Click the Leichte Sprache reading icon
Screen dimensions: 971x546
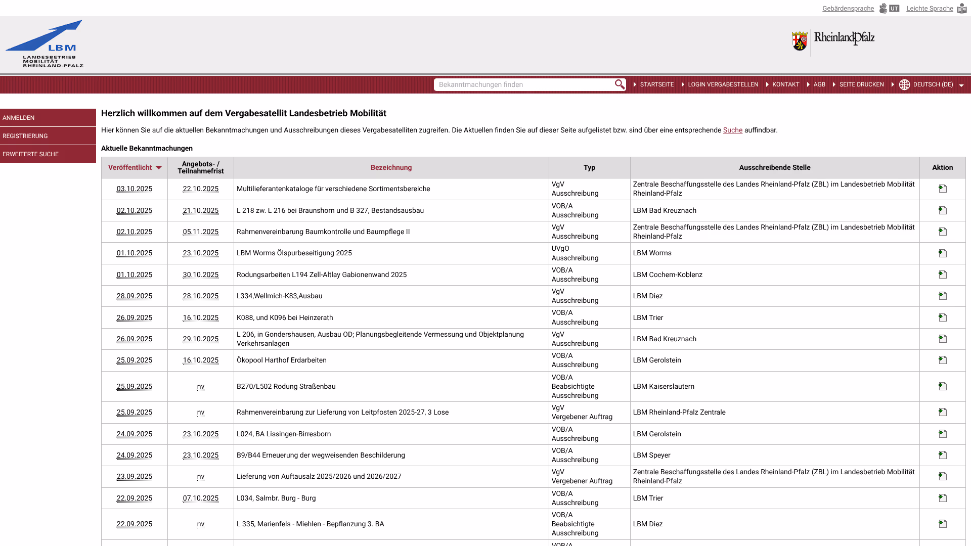961,9
